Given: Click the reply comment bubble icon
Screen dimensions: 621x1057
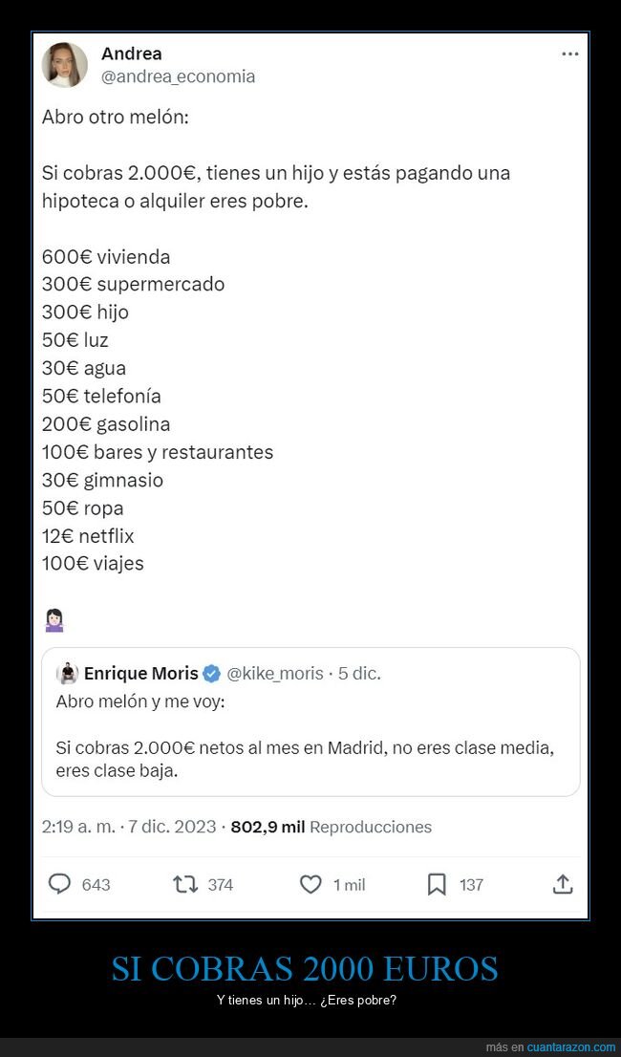Looking at the screenshot, I should (60, 885).
